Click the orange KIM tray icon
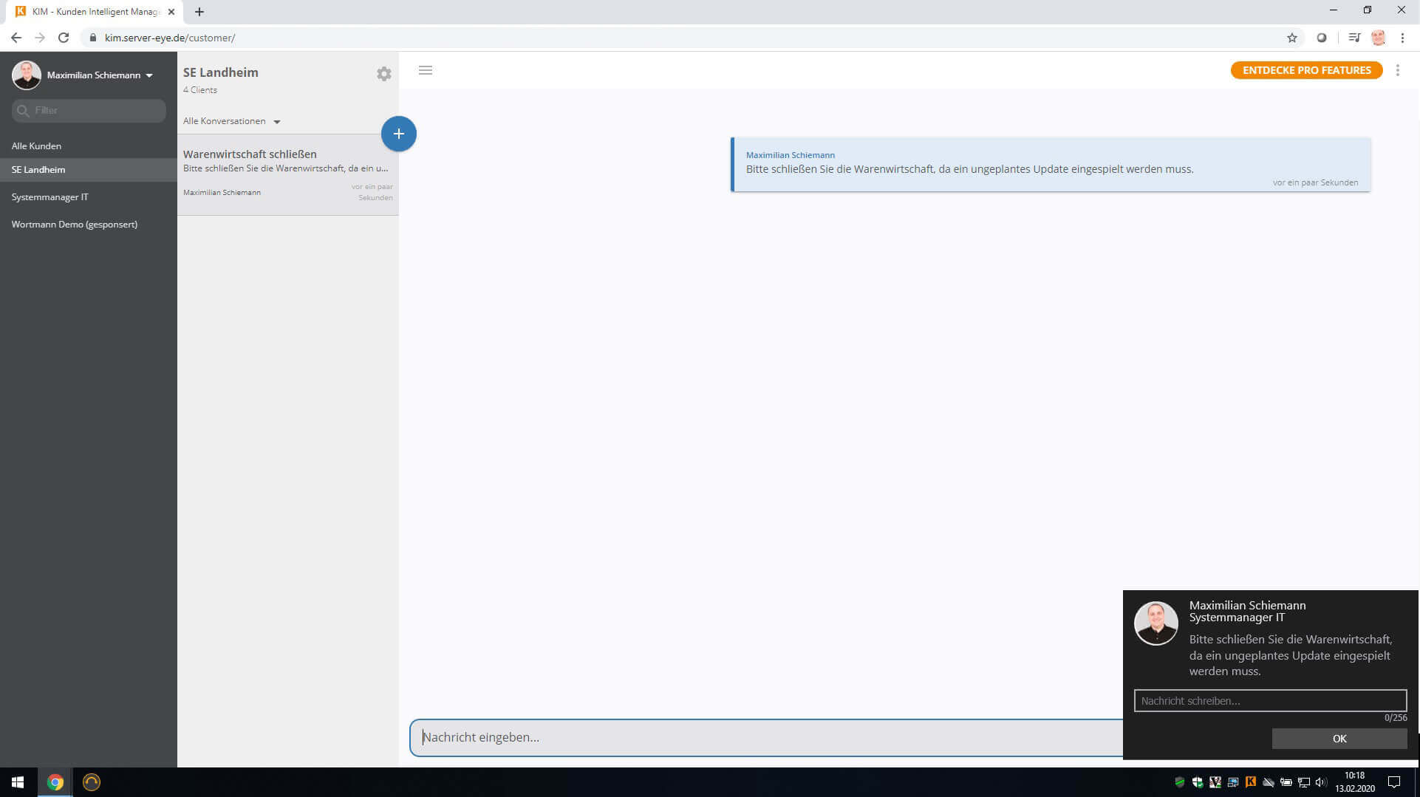1420x797 pixels. click(x=1250, y=781)
